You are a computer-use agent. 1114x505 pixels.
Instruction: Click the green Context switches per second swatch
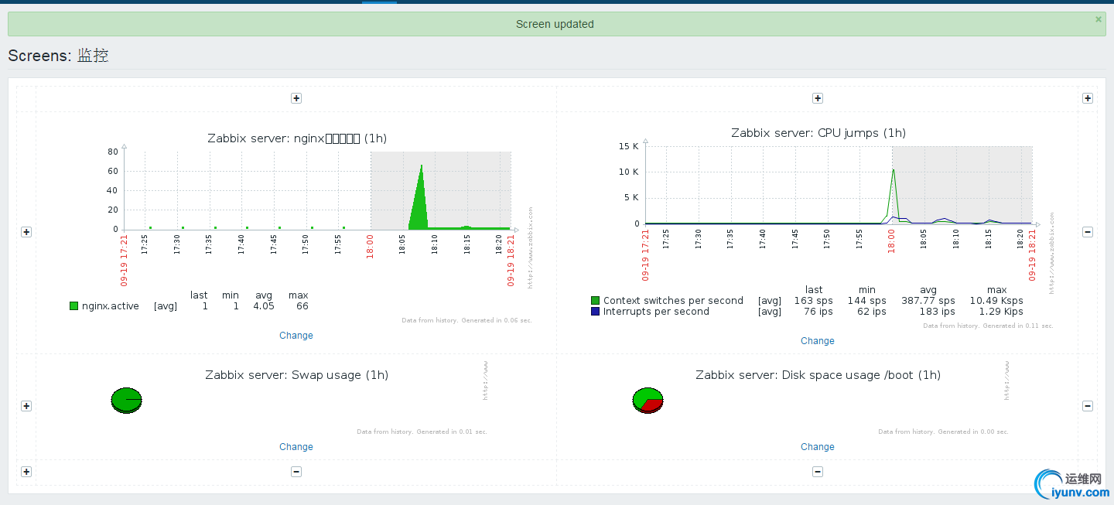click(595, 301)
